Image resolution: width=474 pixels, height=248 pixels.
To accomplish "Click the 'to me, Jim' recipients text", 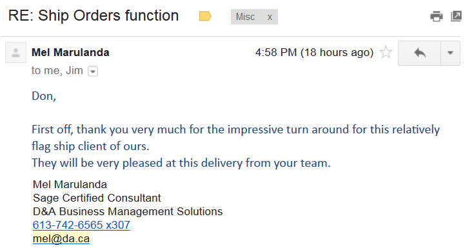I will 57,71.
